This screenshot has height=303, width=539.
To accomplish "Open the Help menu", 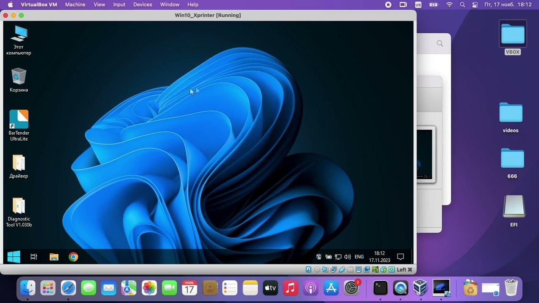I will (x=193, y=5).
